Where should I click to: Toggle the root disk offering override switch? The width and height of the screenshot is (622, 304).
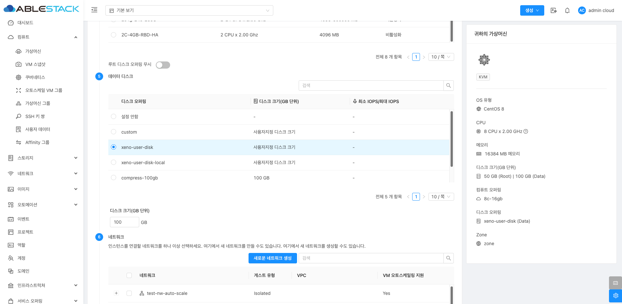pos(163,65)
